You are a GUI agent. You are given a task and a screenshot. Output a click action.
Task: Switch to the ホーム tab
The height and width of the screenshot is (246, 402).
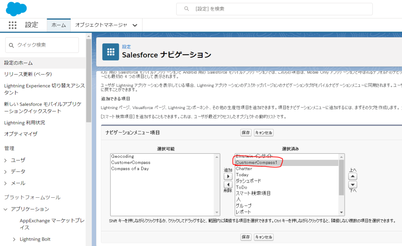tap(59, 25)
